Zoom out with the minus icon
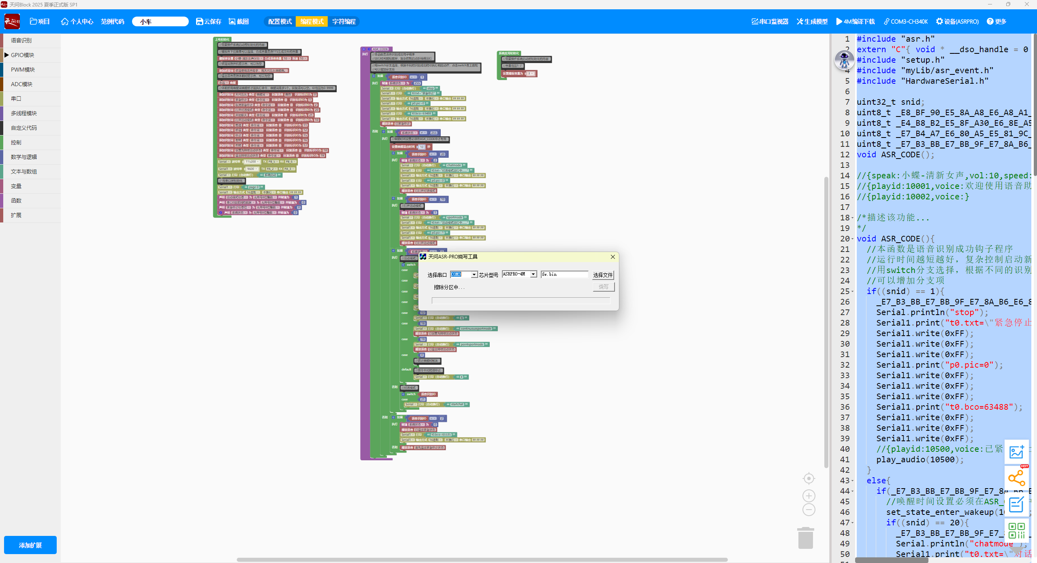This screenshot has height=563, width=1037. (x=809, y=510)
